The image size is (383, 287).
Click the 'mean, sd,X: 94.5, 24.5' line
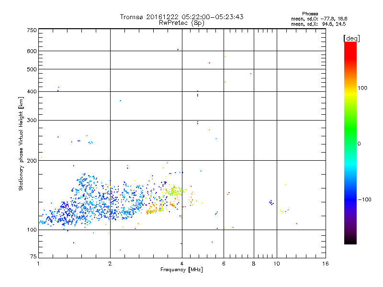[x=318, y=24]
